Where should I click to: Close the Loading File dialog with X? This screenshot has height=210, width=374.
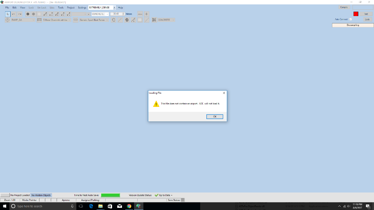224,93
